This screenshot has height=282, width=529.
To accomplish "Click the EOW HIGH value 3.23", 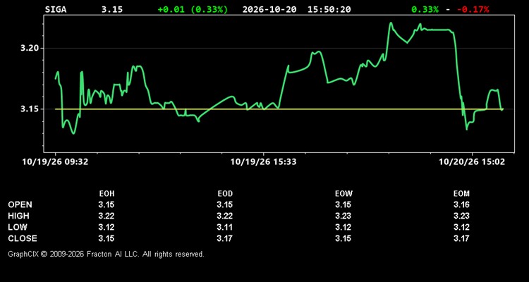I will [343, 216].
